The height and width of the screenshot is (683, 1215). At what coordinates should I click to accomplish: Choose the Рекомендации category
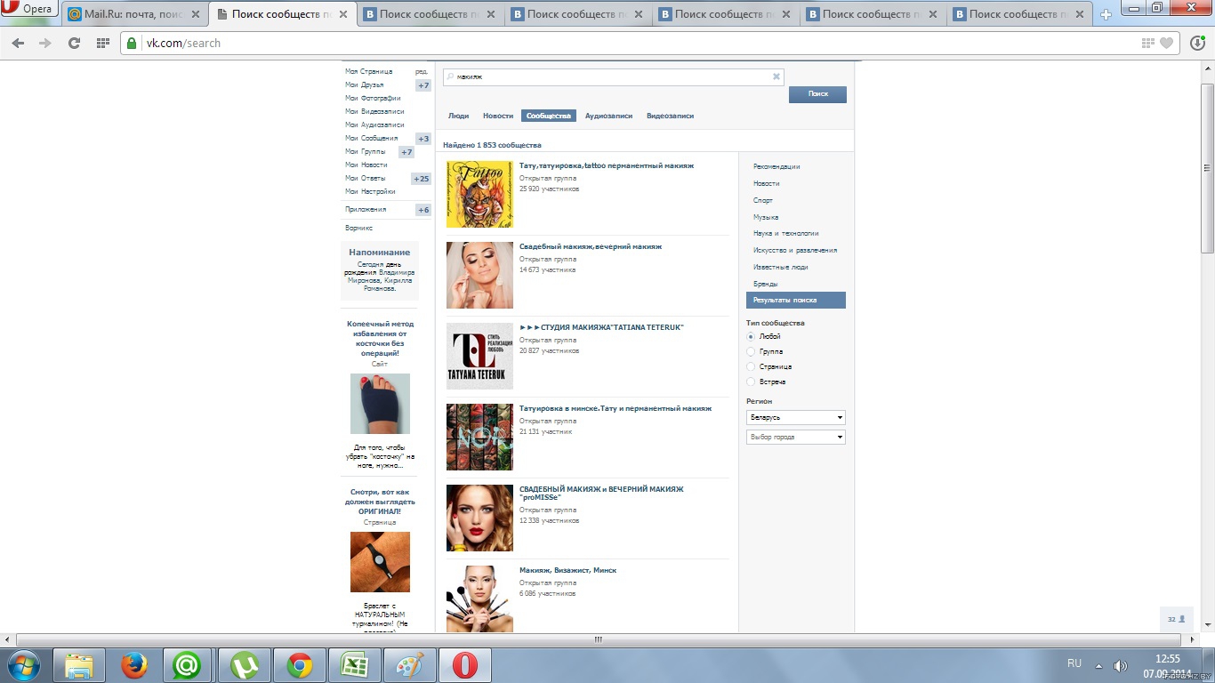tap(776, 166)
